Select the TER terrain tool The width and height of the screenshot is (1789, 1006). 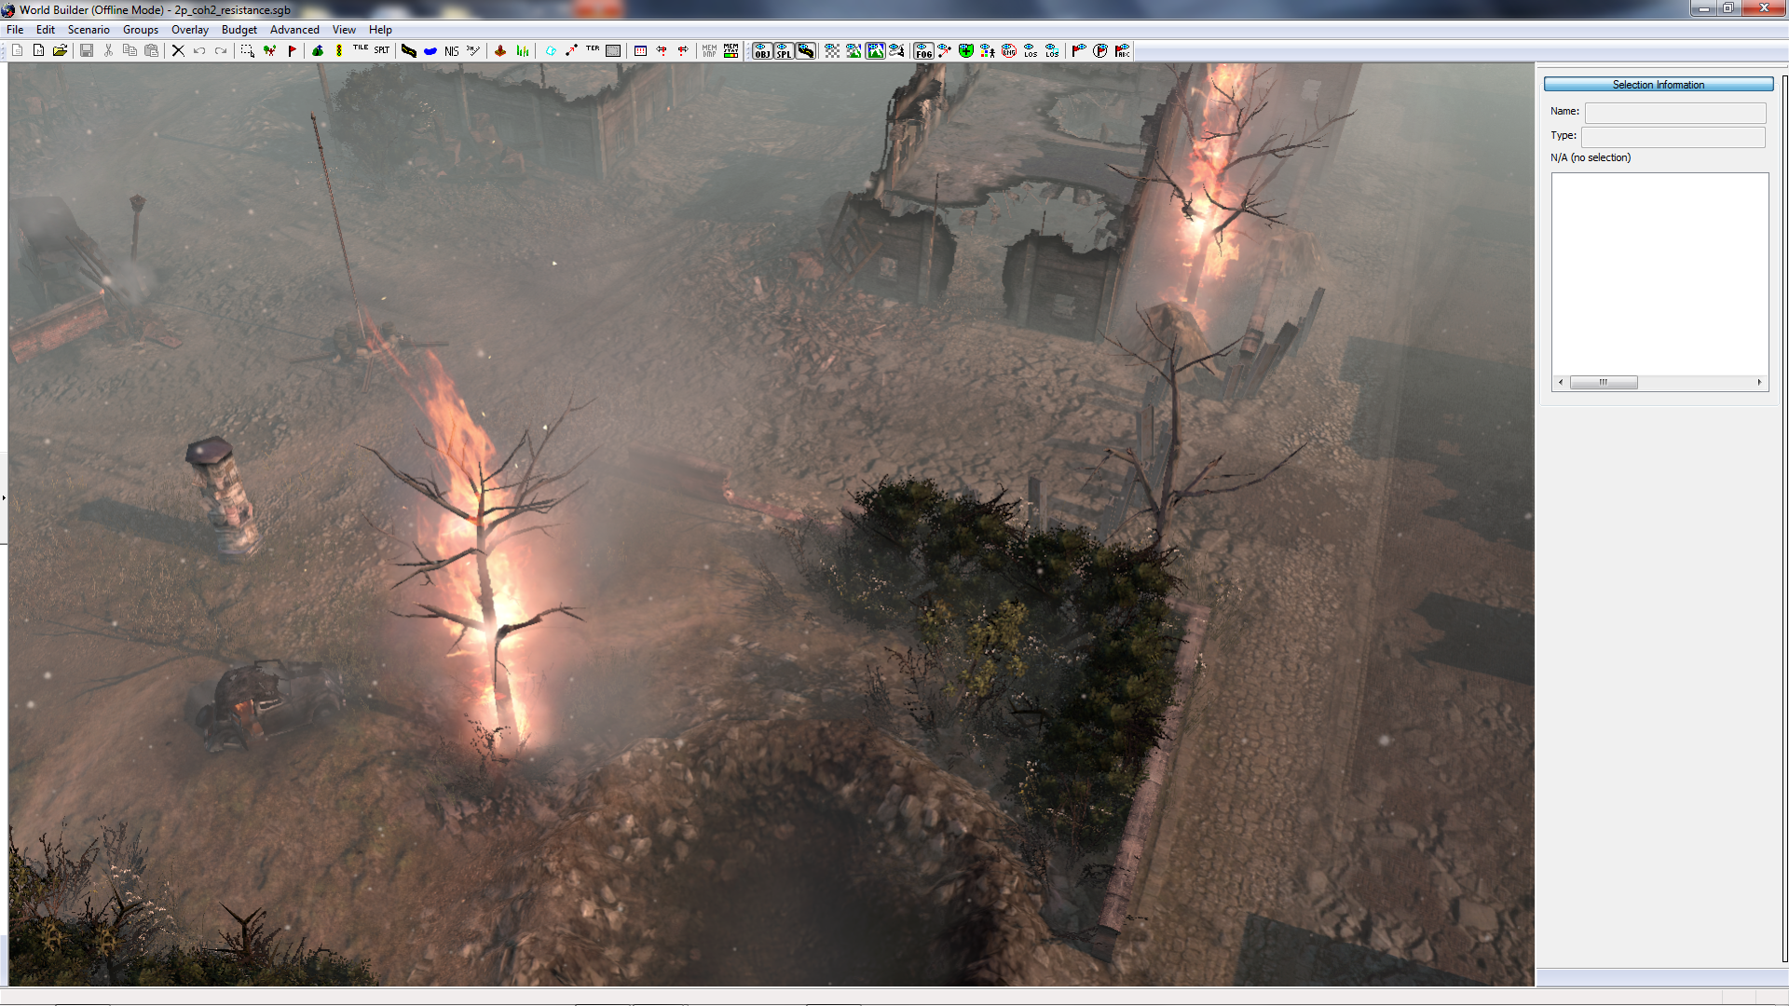pyautogui.click(x=593, y=48)
